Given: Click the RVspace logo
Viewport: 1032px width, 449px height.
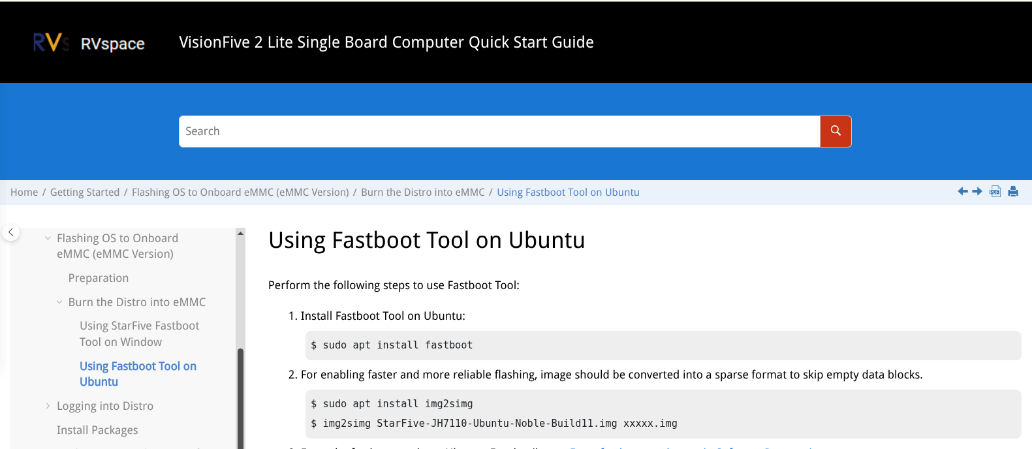Looking at the screenshot, I should pos(89,43).
